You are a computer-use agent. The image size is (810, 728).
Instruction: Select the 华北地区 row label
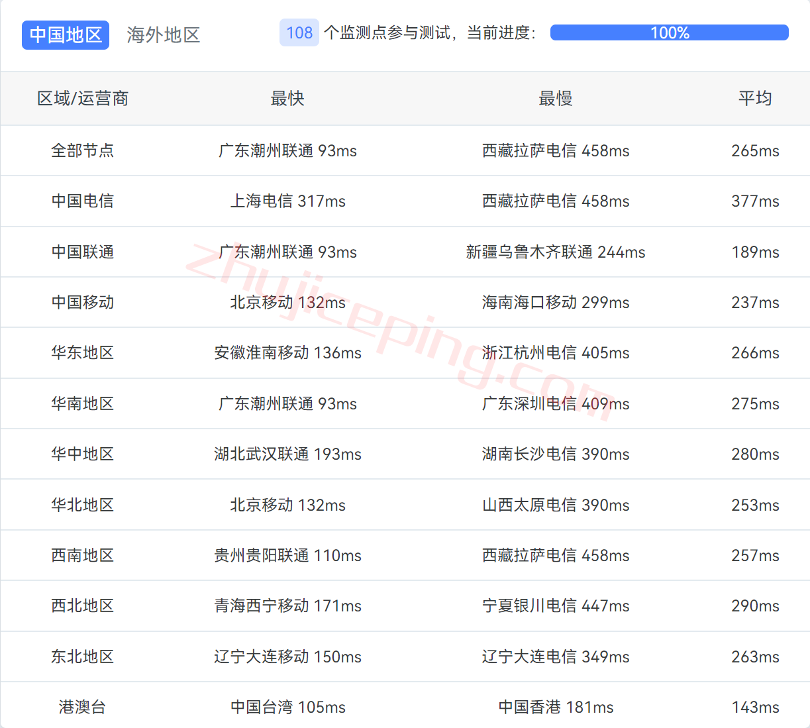[83, 505]
